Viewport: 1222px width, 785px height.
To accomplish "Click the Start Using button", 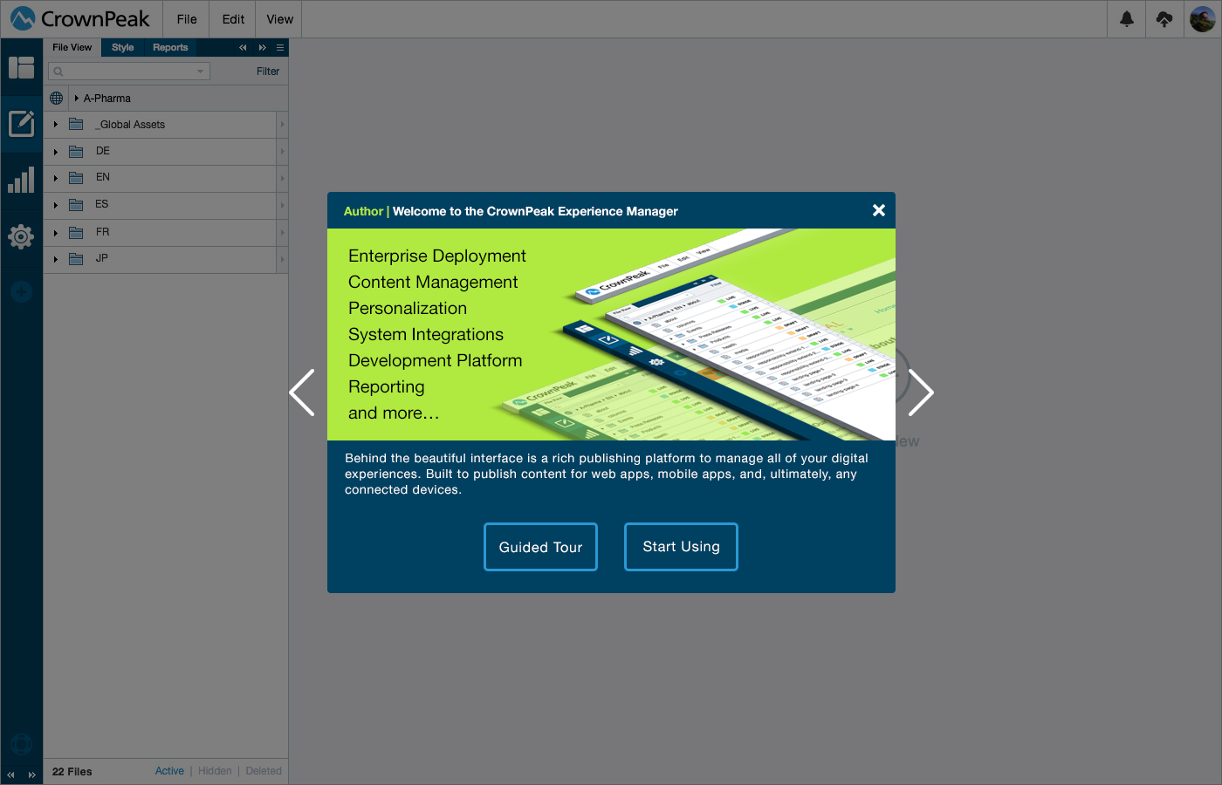I will 681,547.
